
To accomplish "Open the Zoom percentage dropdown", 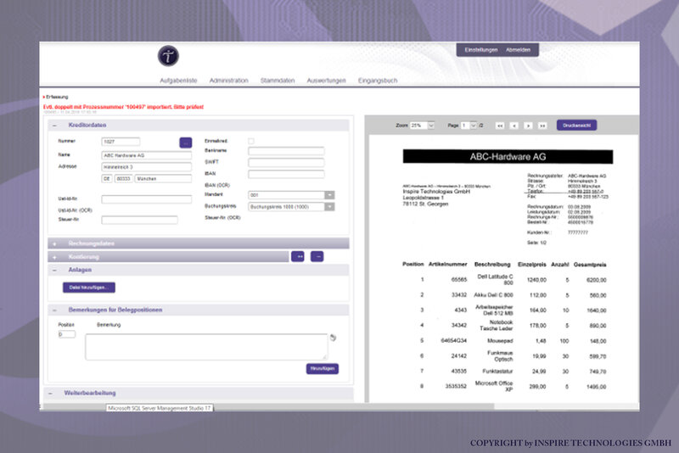I will (x=431, y=126).
